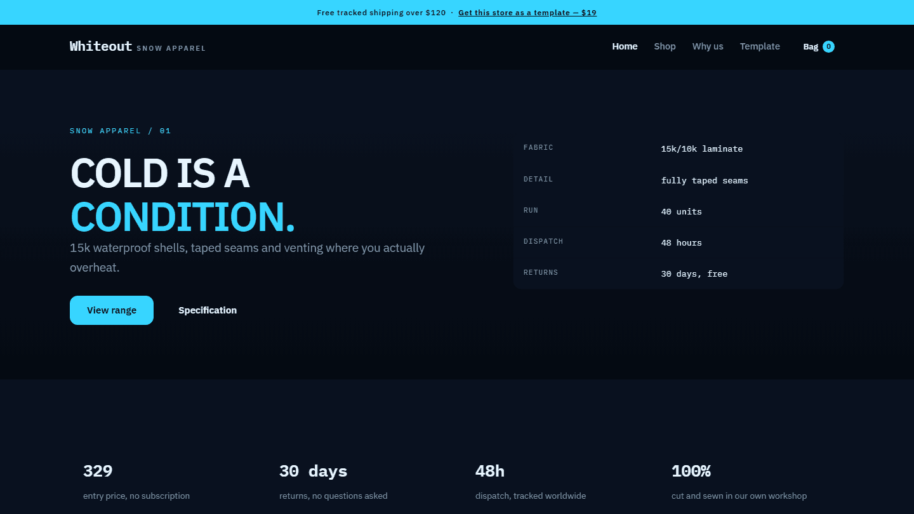This screenshot has height=514, width=914.
Task: Click 'Get this store as a template' link
Action: pyautogui.click(x=527, y=13)
